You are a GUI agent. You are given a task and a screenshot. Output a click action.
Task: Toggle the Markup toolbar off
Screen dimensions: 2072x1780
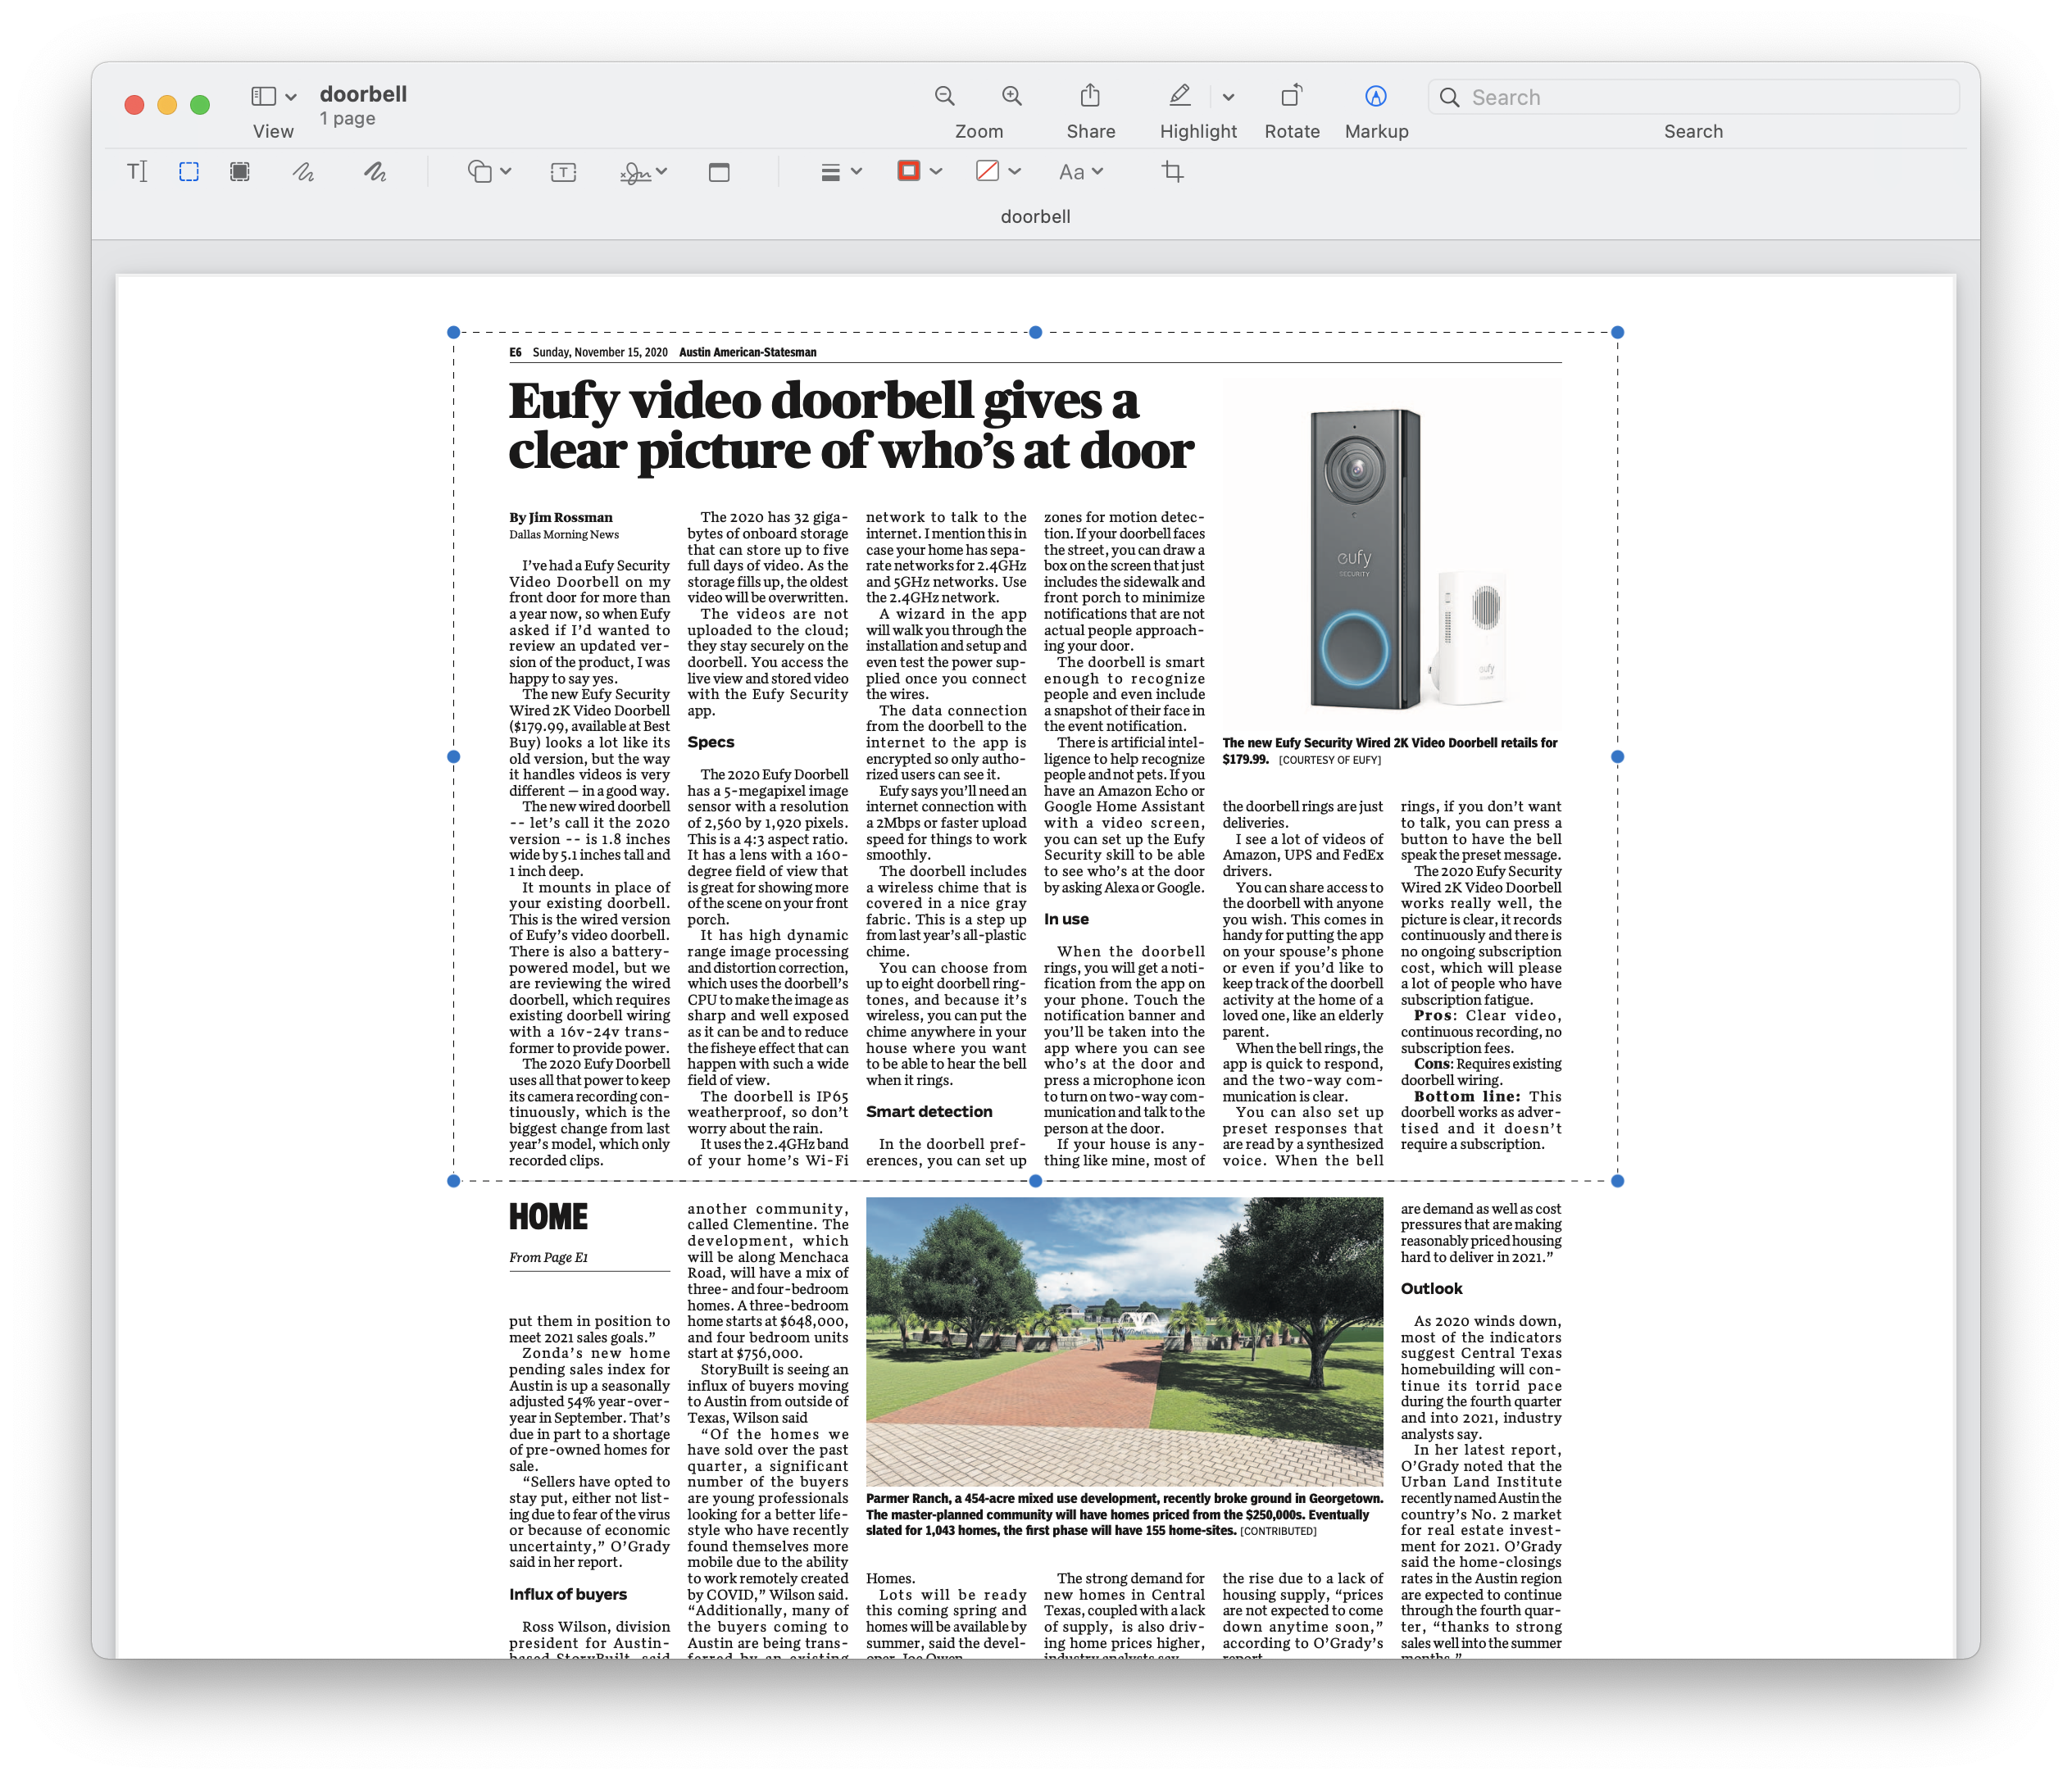(1376, 96)
